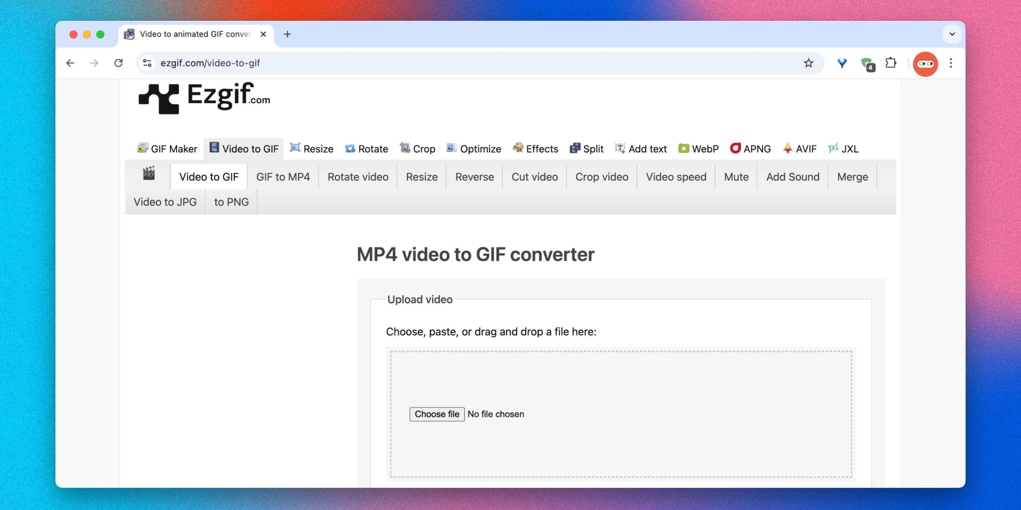Screen dimensions: 1021x510
Task: Click the green shield extension icon
Action: pos(867,64)
